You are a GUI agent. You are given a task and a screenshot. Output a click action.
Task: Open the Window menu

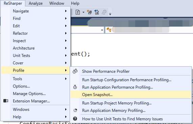coord(57,3)
